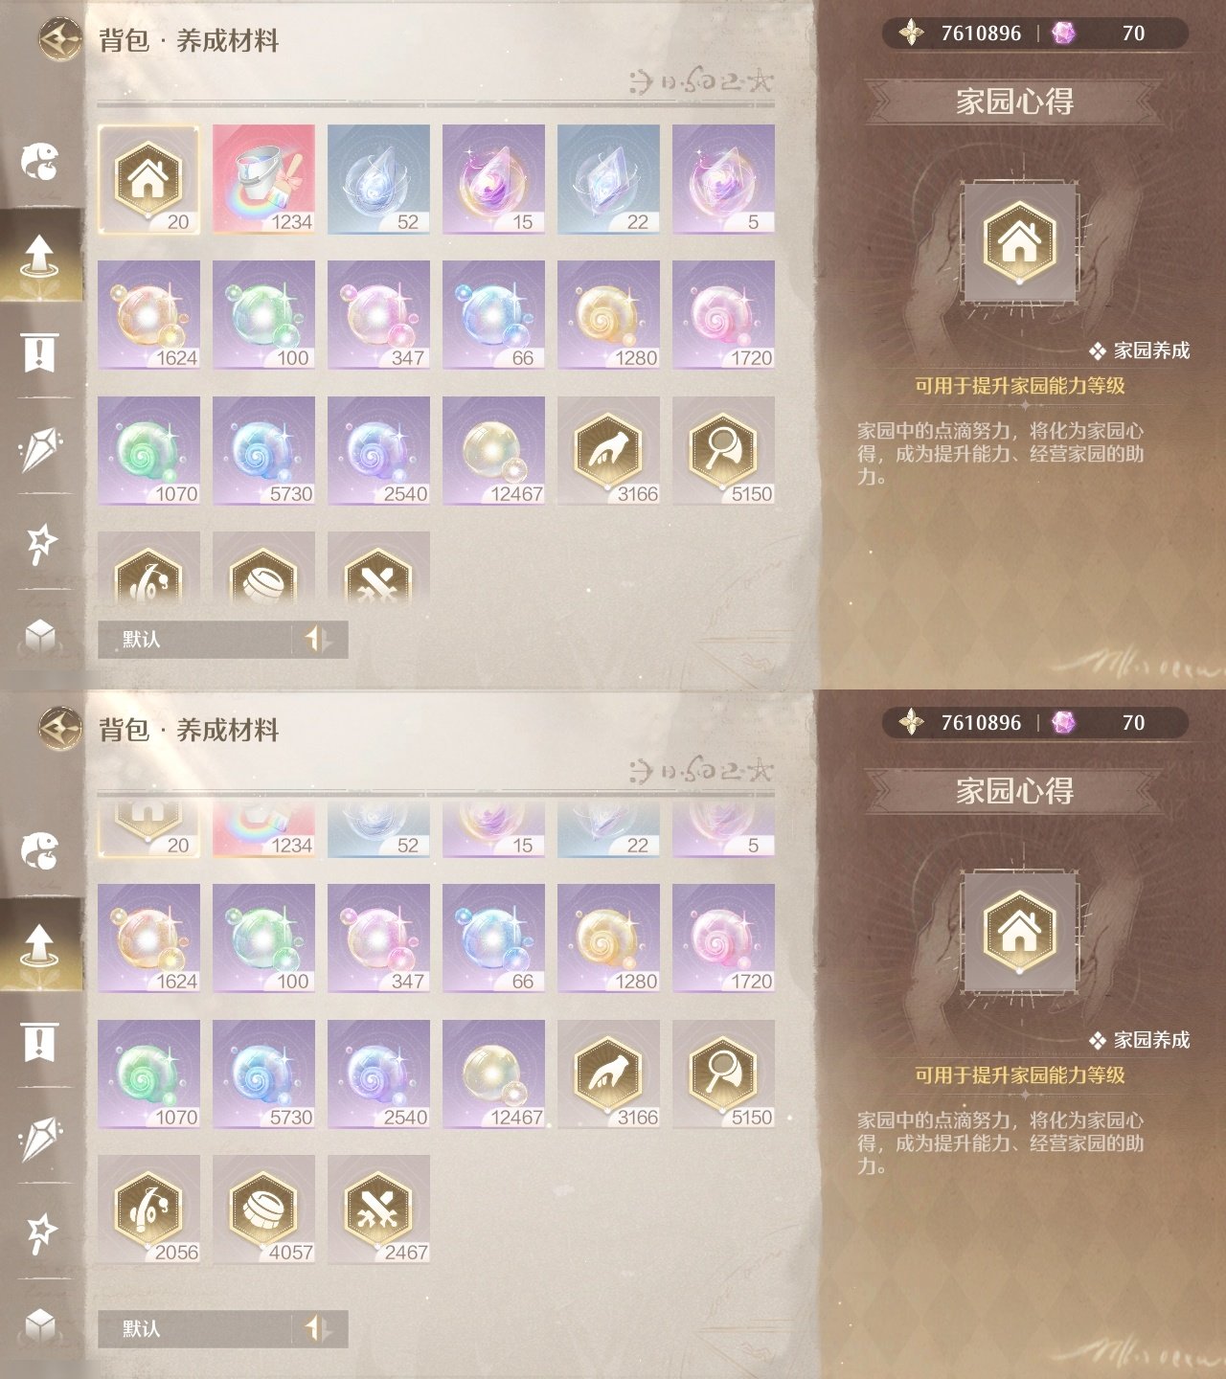
Task: Open the 默认 sort dropdown in upper inventory
Action: (x=195, y=639)
